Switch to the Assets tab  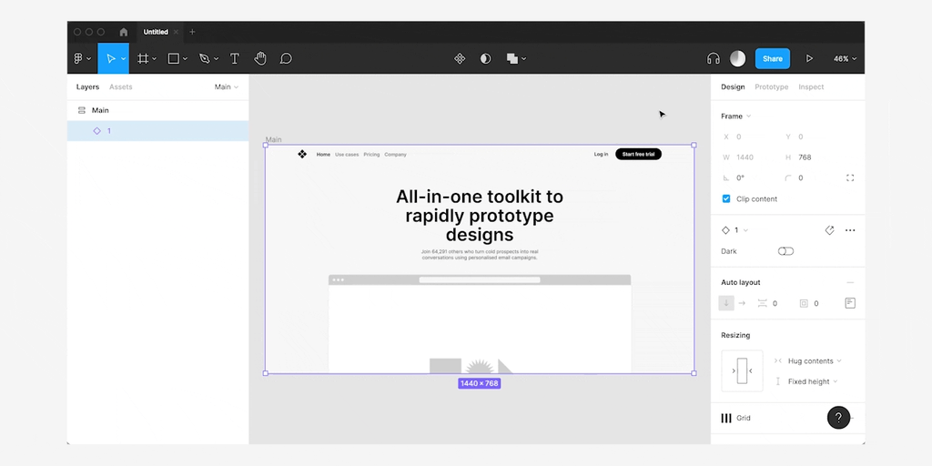click(x=121, y=86)
